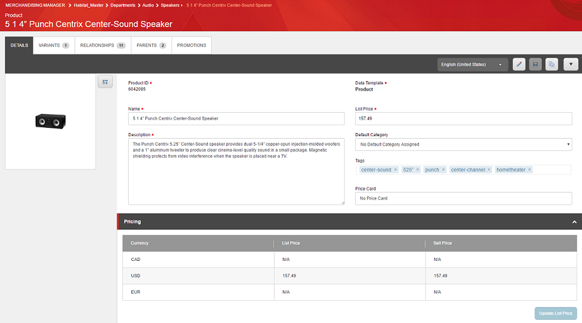Click the add image icon beside thumbnail
582x323 pixels.
pyautogui.click(x=105, y=82)
